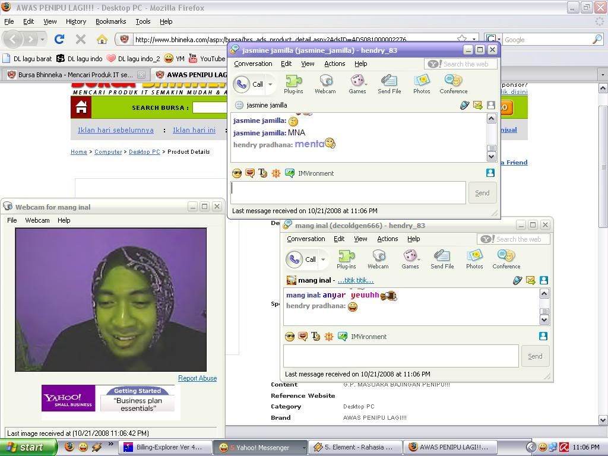Click mail icon in mang inal chat header
608x456 pixels.
530,280
